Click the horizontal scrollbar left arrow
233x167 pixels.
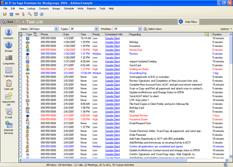(20, 160)
